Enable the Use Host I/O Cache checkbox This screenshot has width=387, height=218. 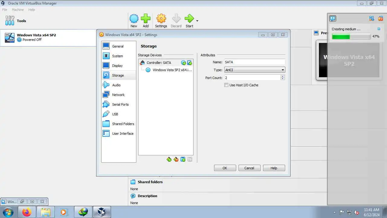click(x=226, y=85)
